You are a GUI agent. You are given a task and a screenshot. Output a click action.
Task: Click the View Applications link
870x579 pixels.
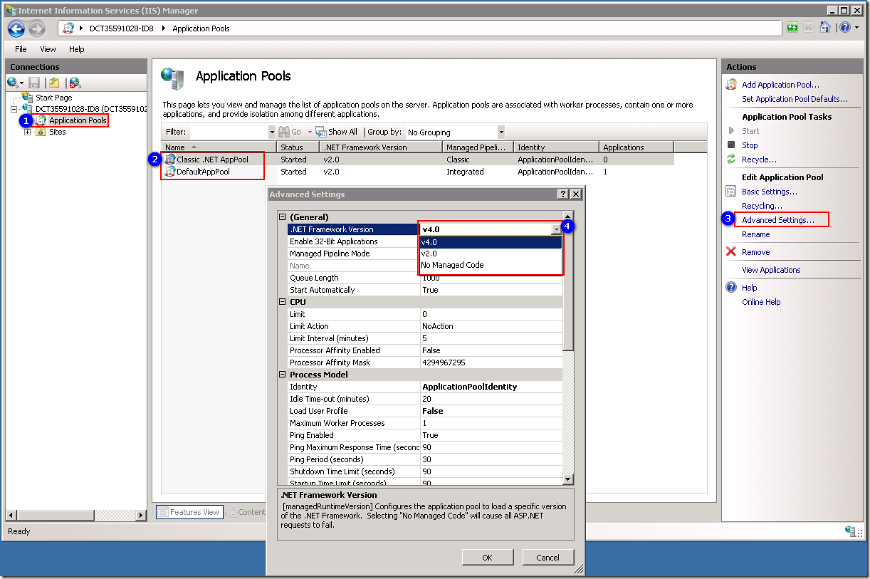771,270
